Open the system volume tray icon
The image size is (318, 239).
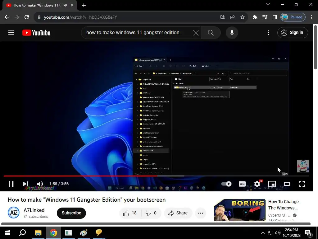click(x=278, y=233)
